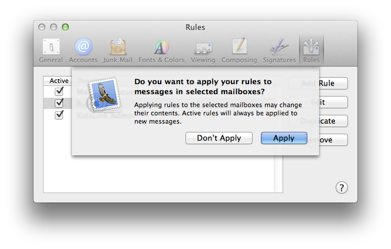Select the Rules toolbar icon
This screenshot has height=249, width=391.
(311, 51)
